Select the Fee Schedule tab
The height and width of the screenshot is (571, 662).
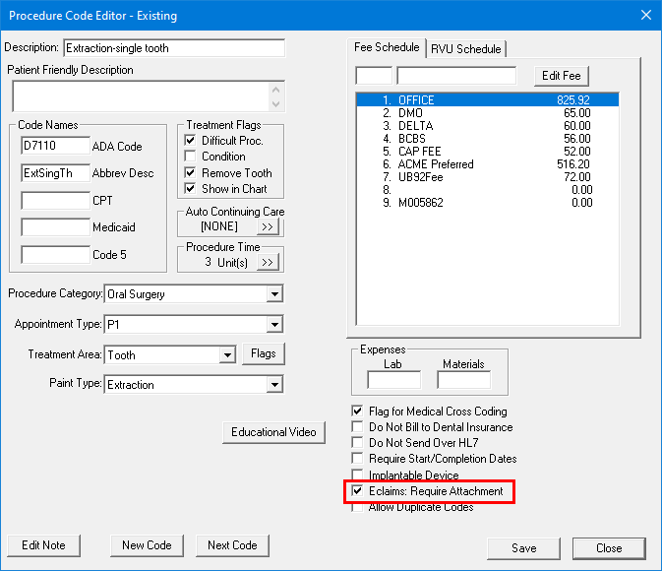click(388, 48)
